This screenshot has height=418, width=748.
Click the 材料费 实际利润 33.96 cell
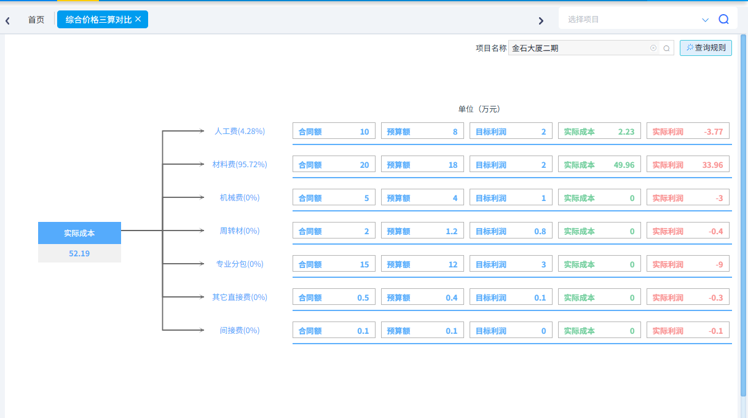(x=688, y=165)
